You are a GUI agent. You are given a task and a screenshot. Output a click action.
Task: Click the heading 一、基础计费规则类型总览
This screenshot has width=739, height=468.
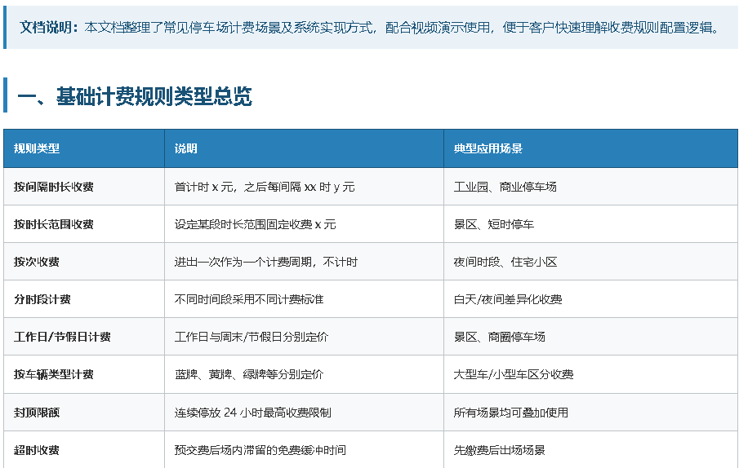pyautogui.click(x=135, y=96)
